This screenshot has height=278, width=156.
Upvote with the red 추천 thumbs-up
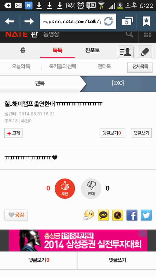(65, 188)
